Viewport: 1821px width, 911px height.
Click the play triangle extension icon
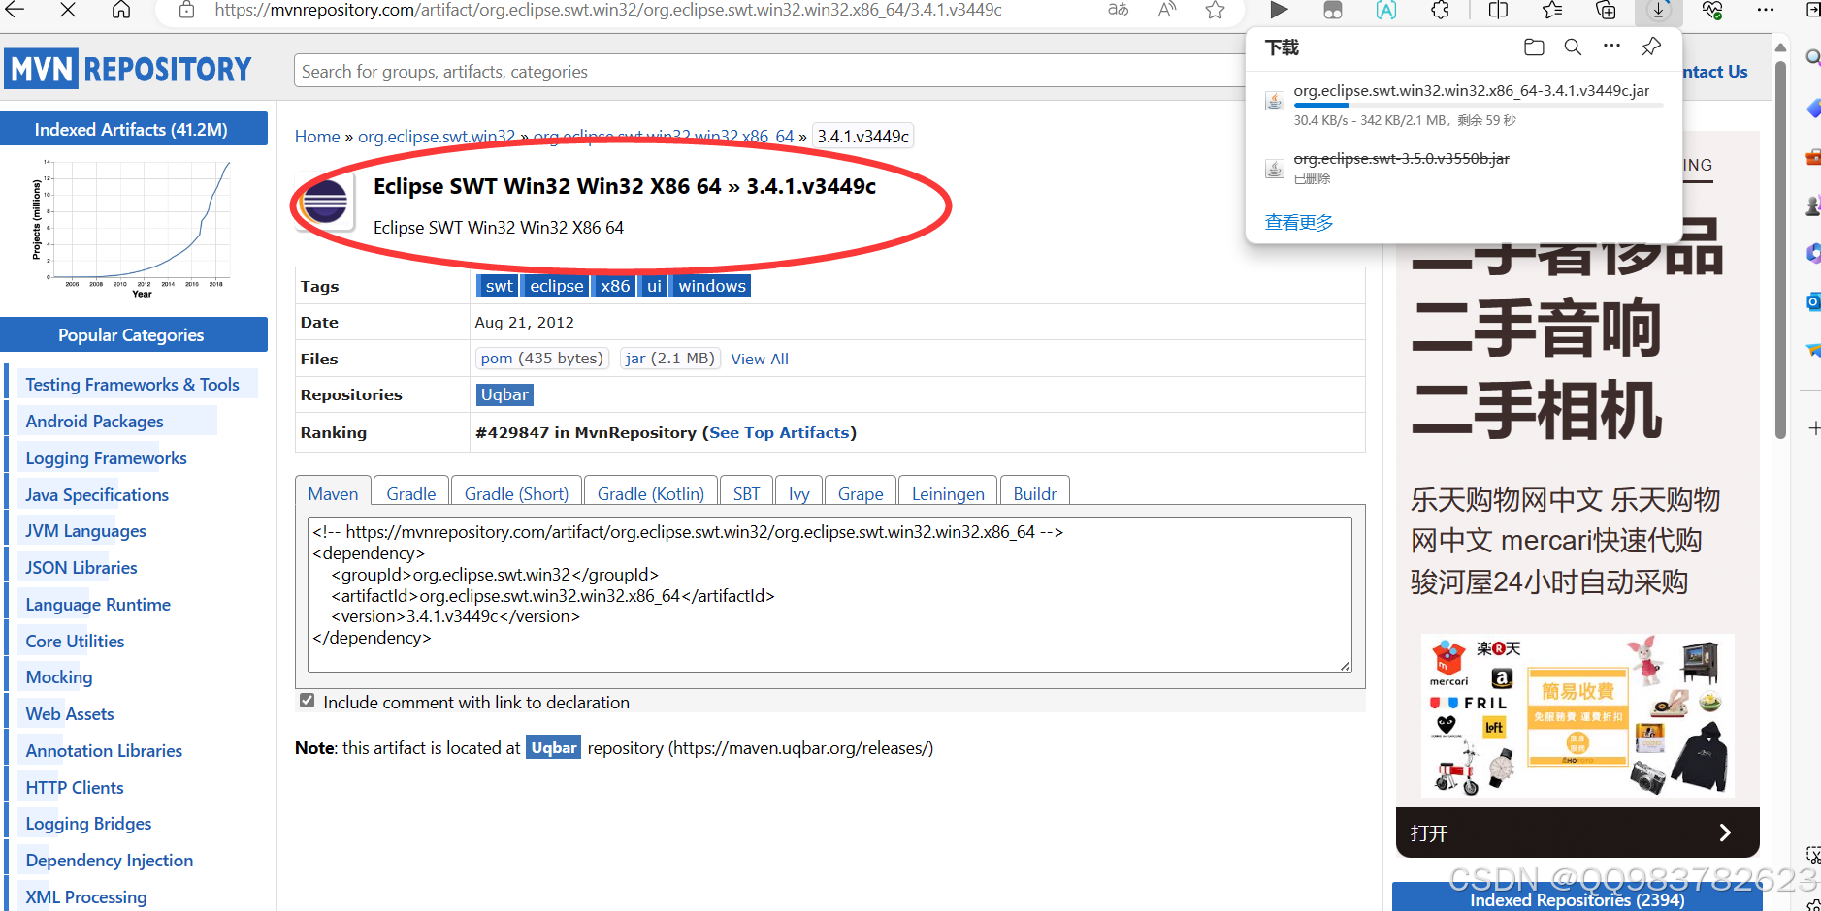[1279, 10]
